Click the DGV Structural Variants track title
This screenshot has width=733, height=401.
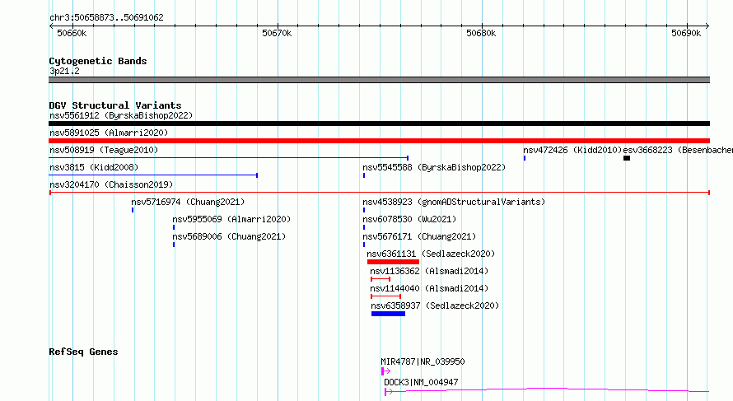(x=115, y=105)
